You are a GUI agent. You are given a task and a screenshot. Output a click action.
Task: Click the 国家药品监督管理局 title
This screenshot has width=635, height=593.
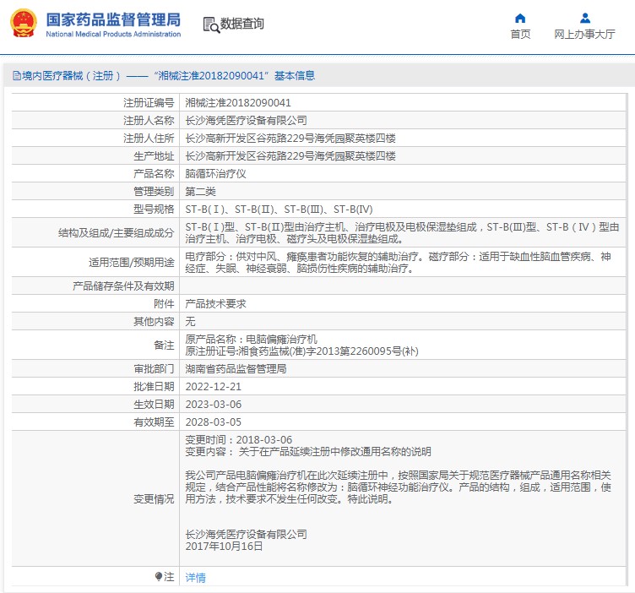113,19
